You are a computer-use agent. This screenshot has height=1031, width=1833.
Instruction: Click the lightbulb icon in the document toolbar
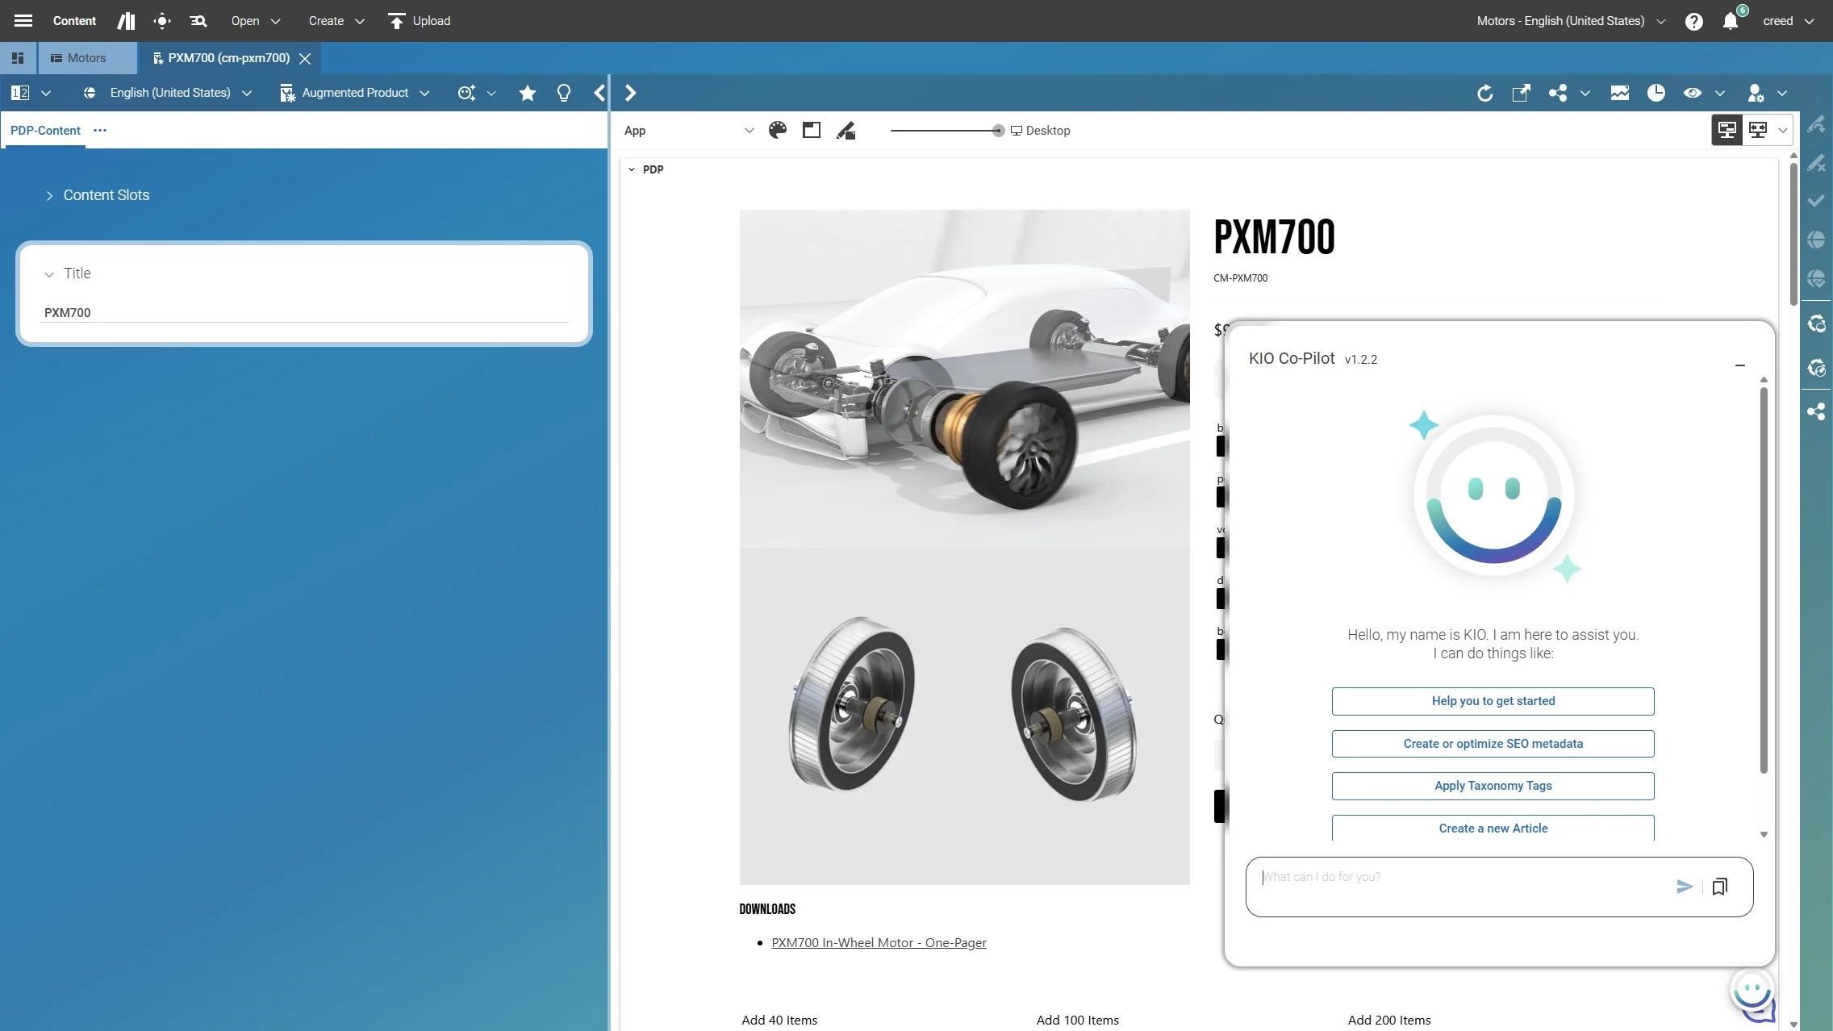[564, 93]
